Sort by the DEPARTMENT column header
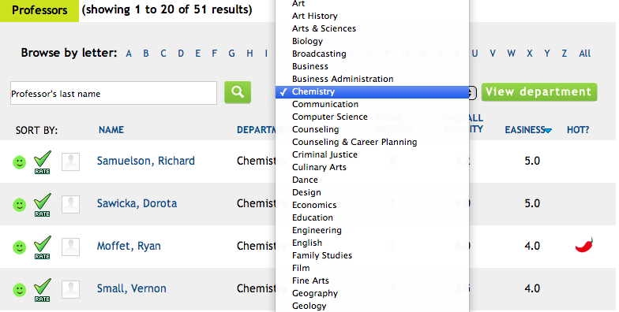619x312 pixels. 256,129
